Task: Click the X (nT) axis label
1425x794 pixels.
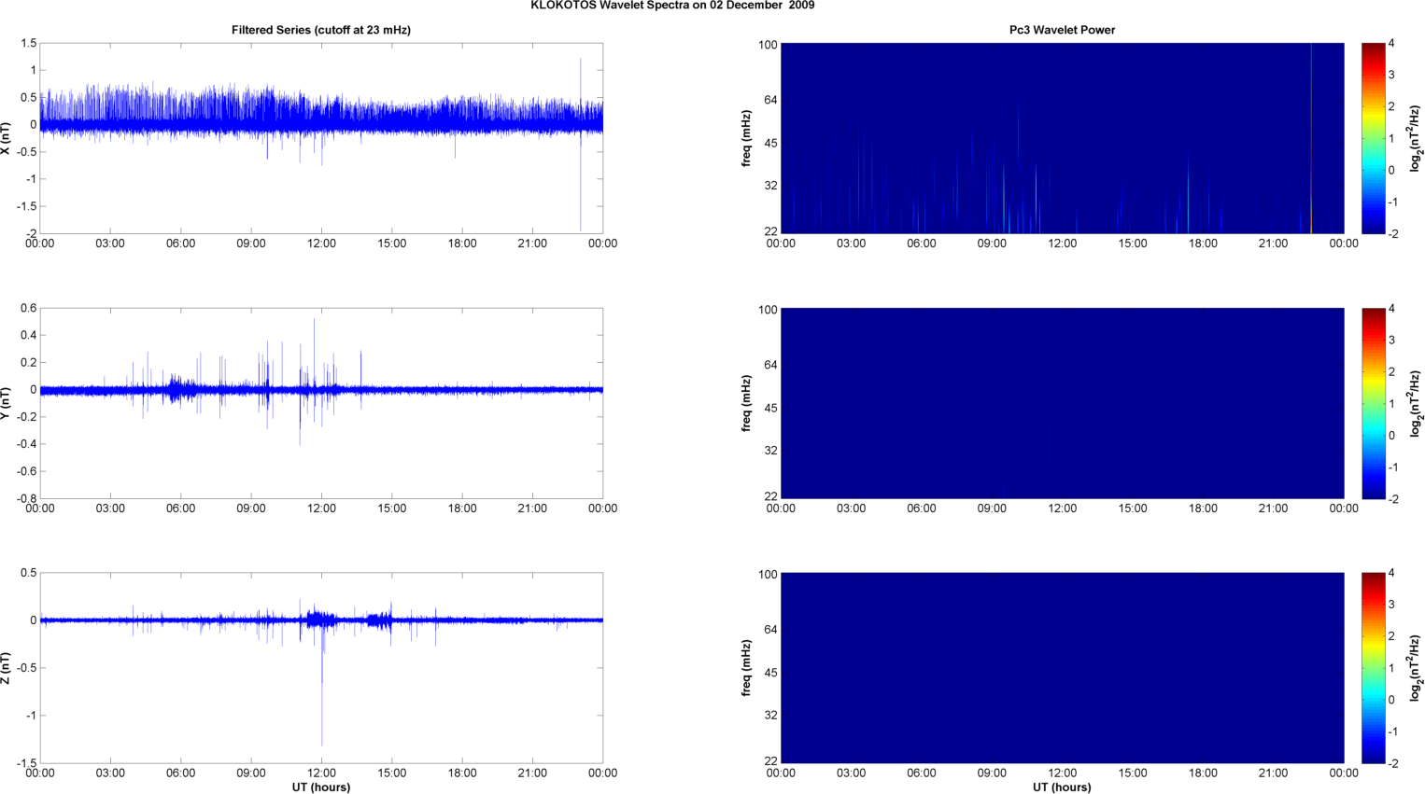Action: click(x=7, y=138)
